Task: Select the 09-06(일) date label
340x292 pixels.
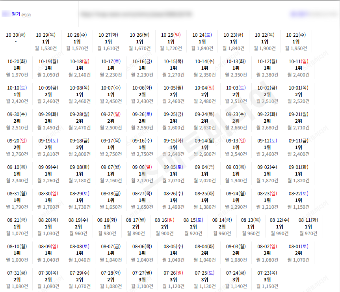Action: coord(142,167)
